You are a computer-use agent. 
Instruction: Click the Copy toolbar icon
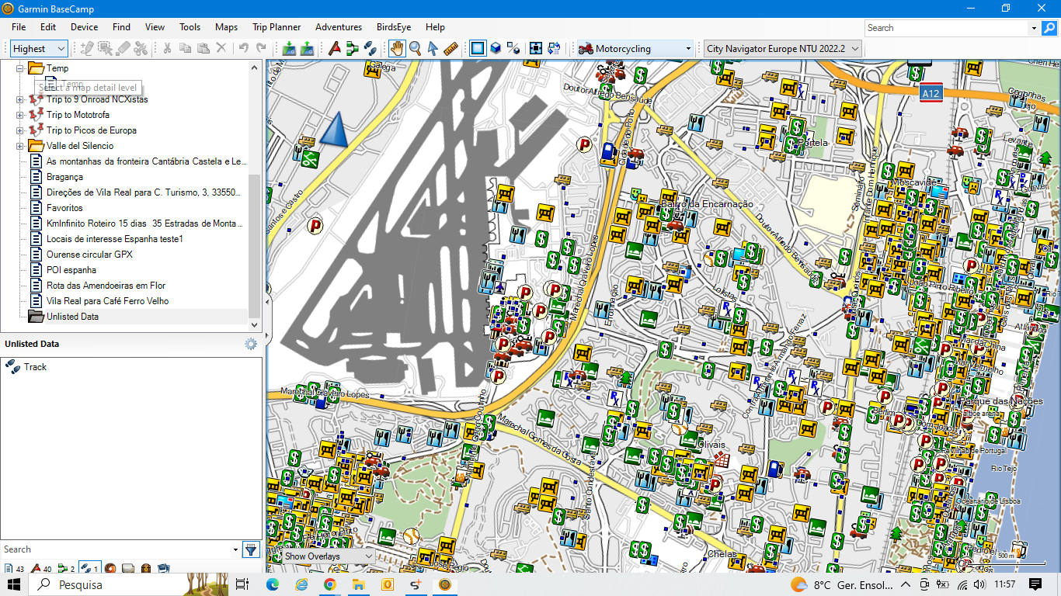point(185,48)
